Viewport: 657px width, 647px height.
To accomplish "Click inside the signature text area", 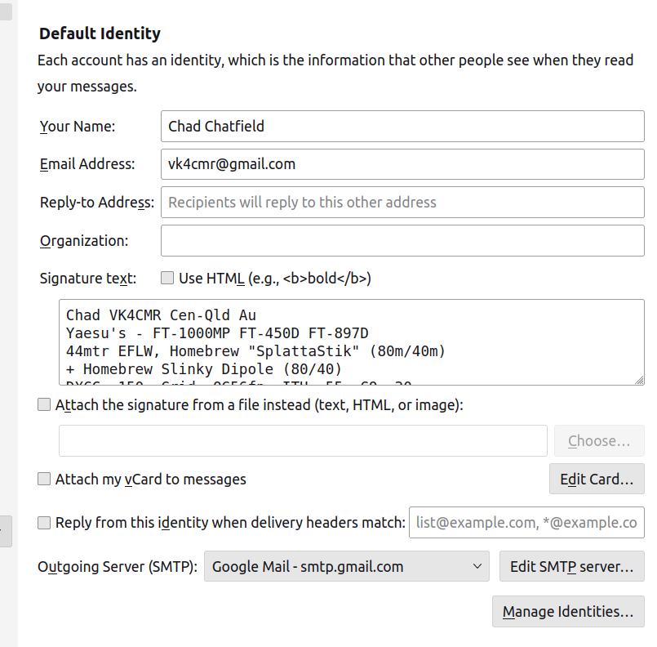I will click(x=351, y=341).
